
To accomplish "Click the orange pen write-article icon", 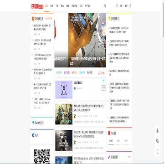I will tap(99, 73).
